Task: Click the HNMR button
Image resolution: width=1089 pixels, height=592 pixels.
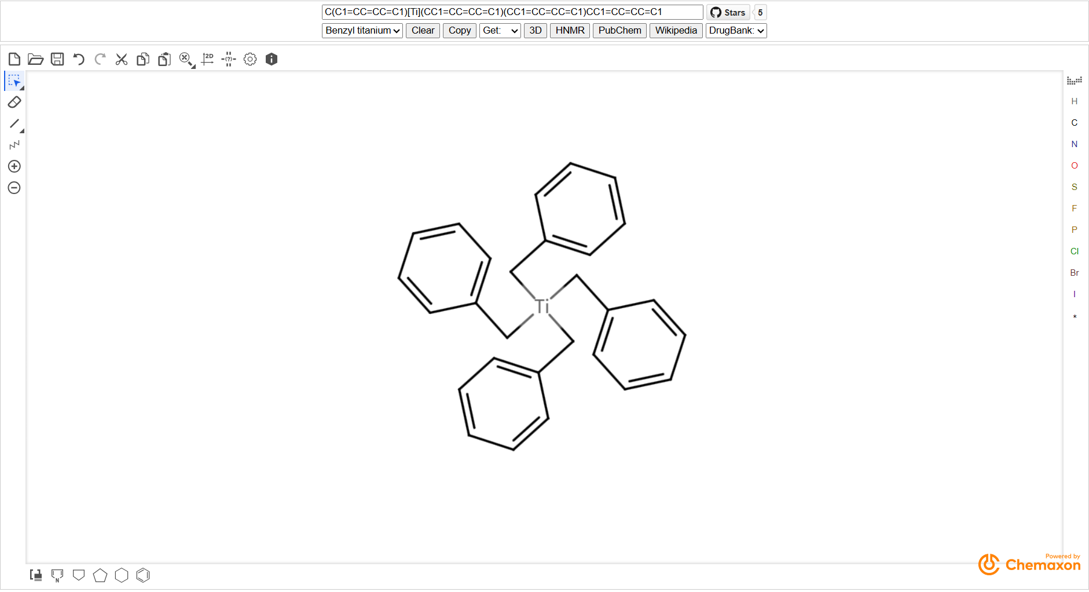Action: [570, 31]
